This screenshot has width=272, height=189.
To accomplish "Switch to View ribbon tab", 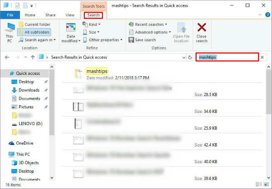I will point(70,15).
